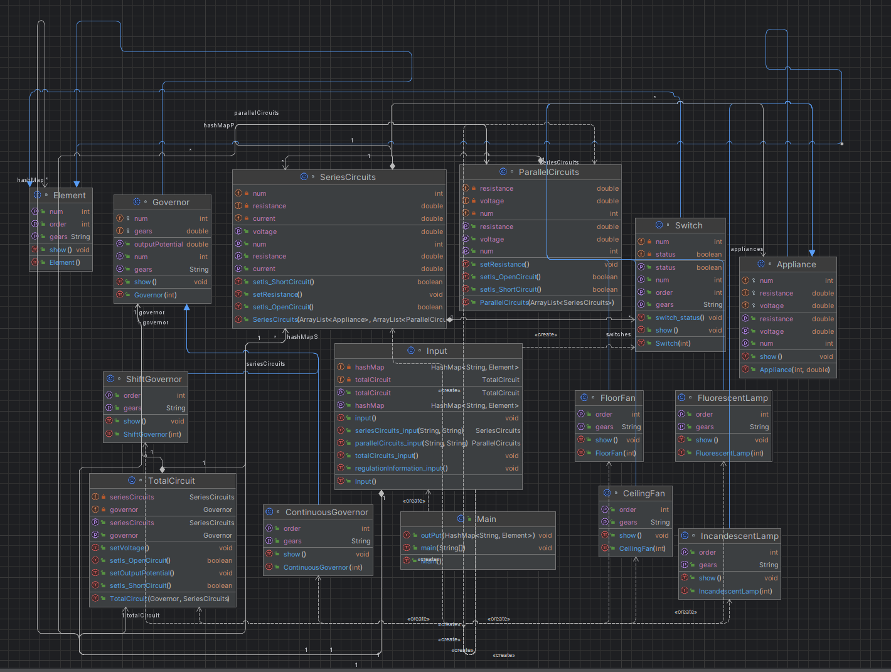Click the hashMapS edge label
Viewport: 891px width, 672px height.
[302, 337]
